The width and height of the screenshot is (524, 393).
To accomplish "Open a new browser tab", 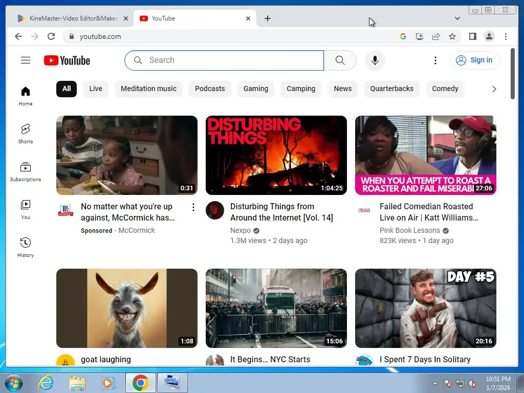I will coord(267,18).
